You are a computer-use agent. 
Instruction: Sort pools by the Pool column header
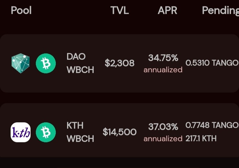[21, 10]
